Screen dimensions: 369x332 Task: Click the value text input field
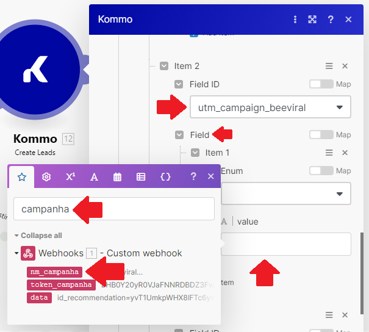286,244
